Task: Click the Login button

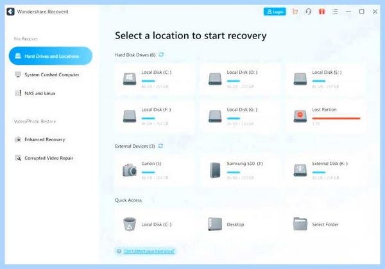Action: point(275,12)
